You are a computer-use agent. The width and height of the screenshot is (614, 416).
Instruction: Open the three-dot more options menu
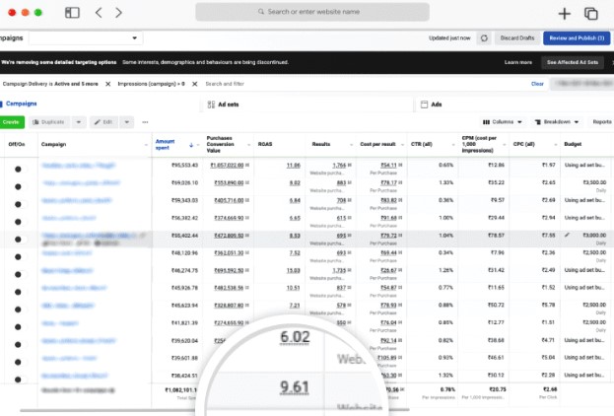click(144, 121)
